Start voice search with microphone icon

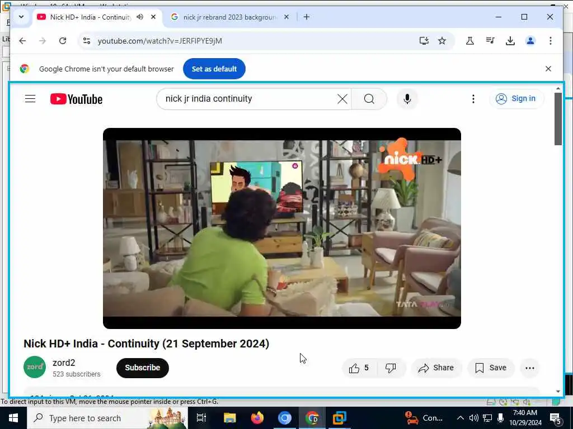[x=407, y=99]
